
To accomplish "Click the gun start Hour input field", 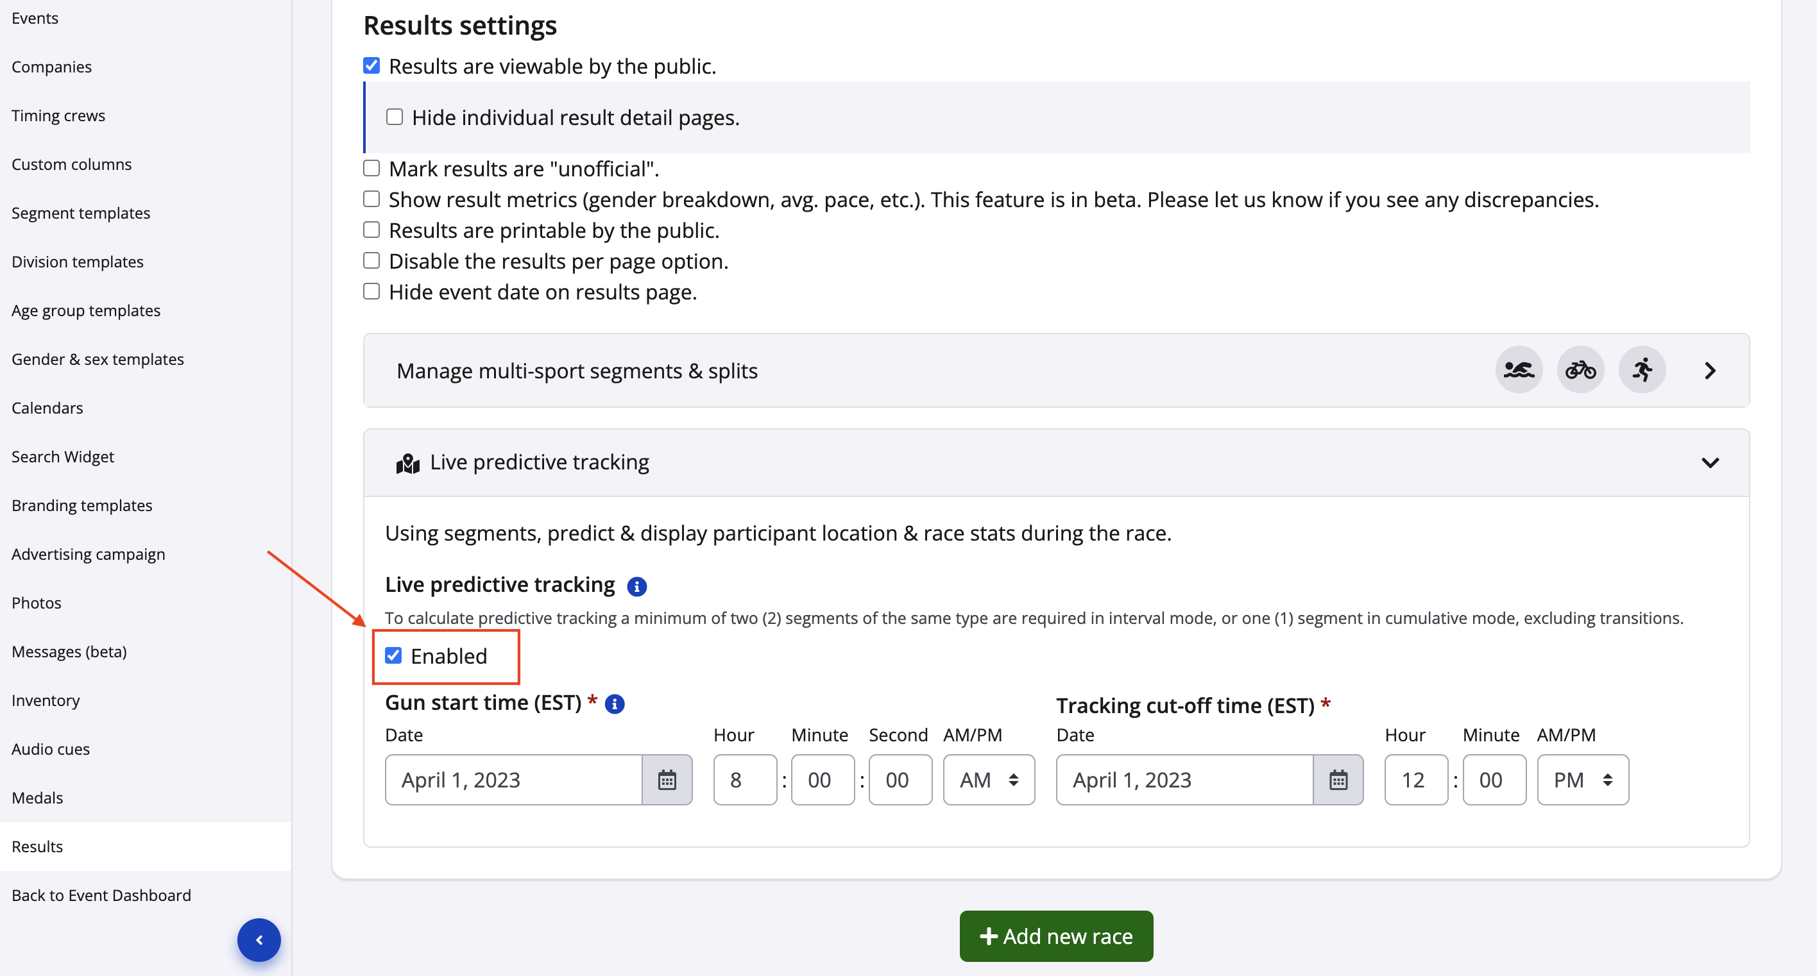I will [x=744, y=780].
